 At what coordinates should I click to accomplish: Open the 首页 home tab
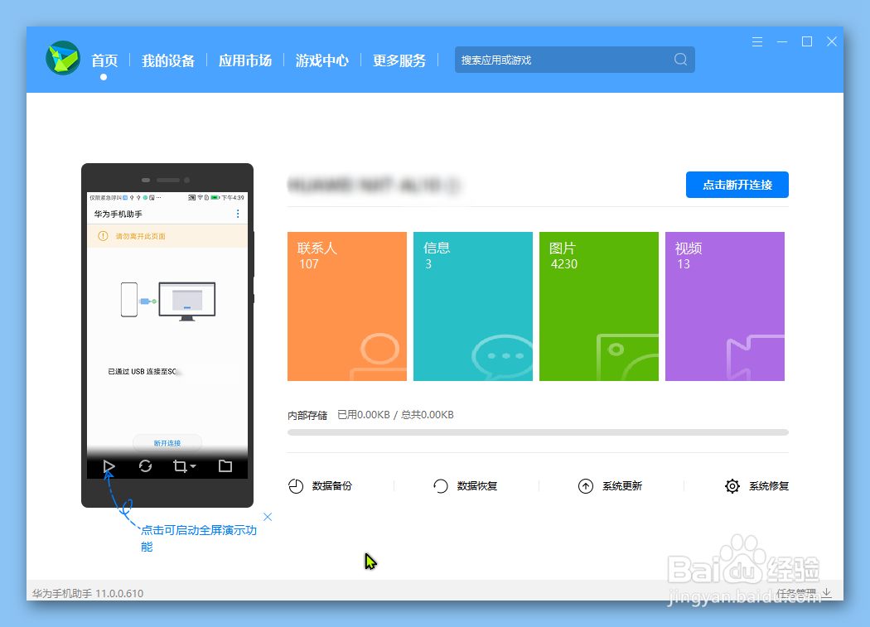(x=104, y=60)
